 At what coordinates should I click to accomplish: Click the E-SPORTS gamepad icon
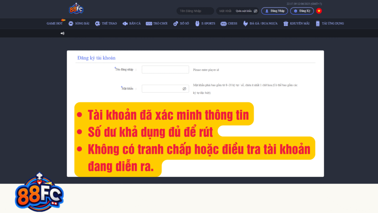[198, 23]
